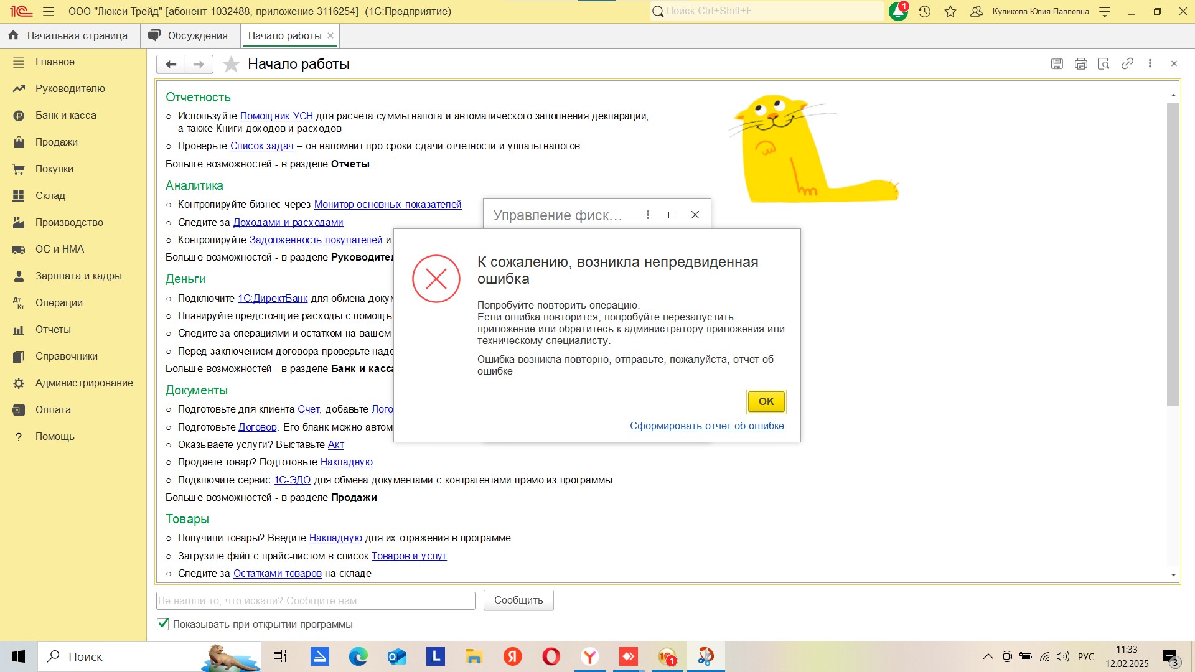Click the Отчеты chart icon
The image size is (1195, 672).
pyautogui.click(x=19, y=329)
